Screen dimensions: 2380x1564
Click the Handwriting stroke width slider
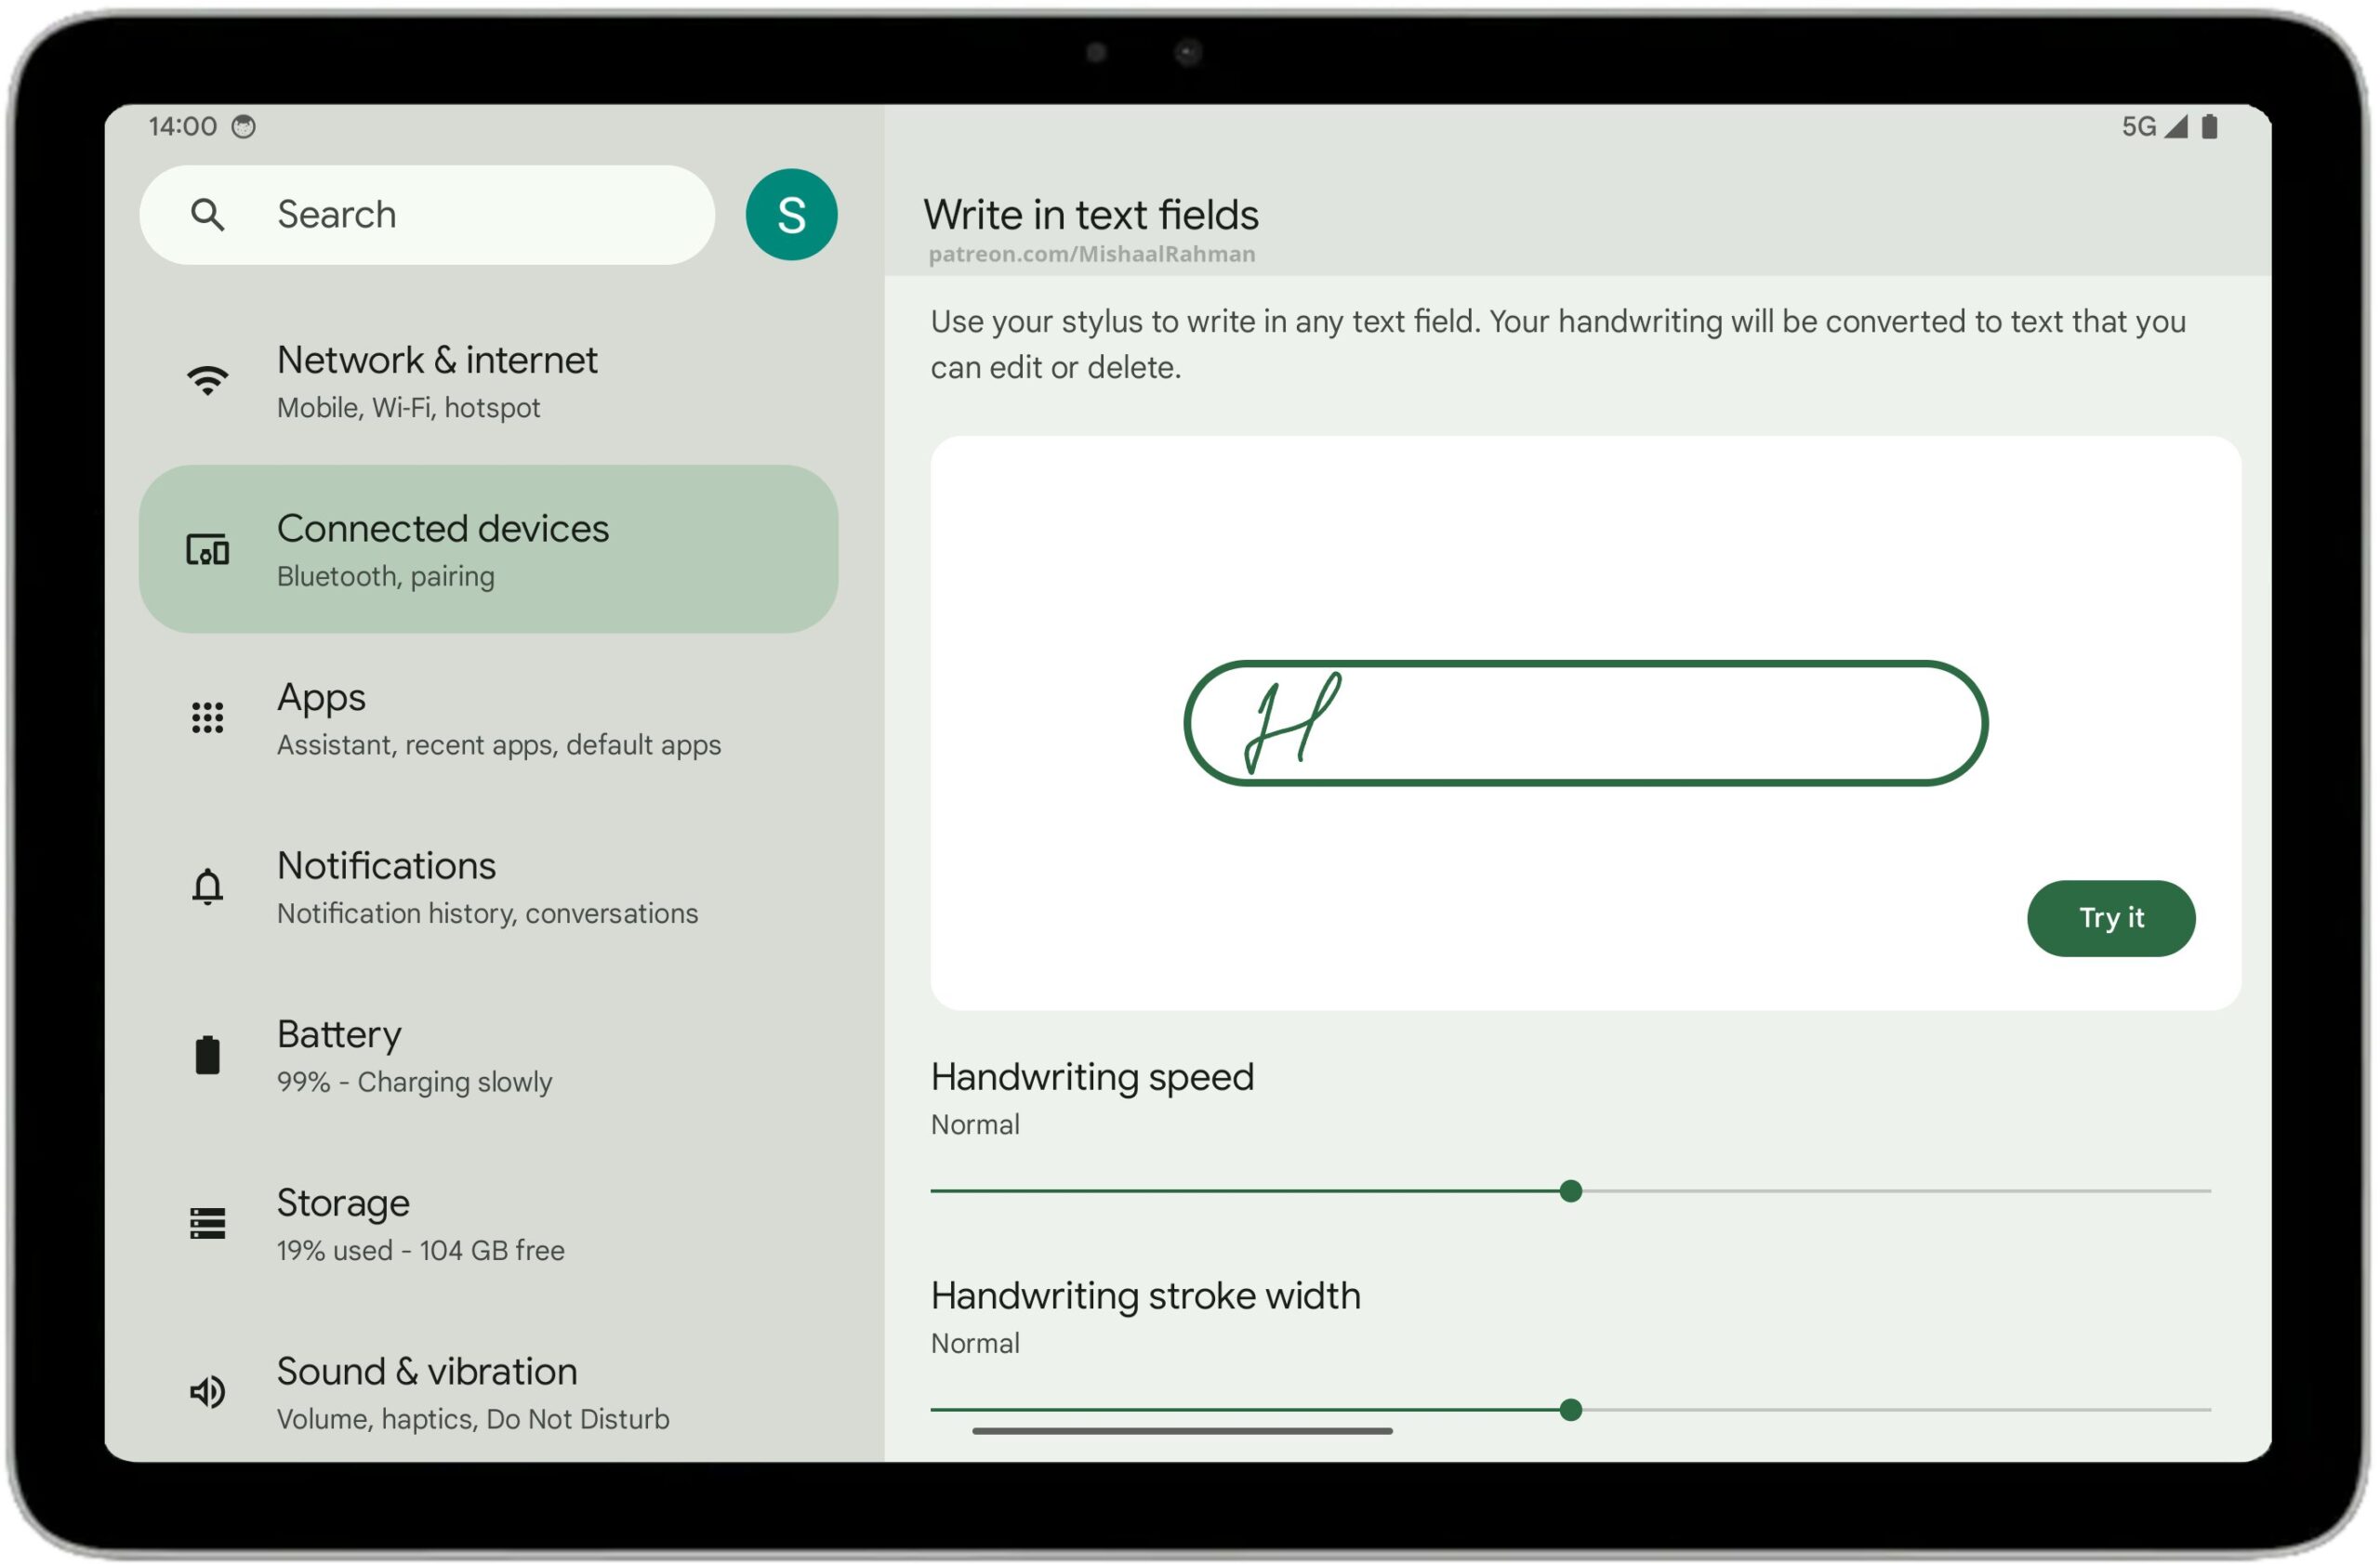pyautogui.click(x=1573, y=1407)
